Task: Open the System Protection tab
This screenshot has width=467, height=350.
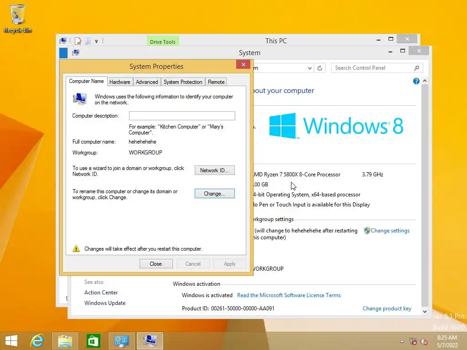Action: tap(183, 82)
